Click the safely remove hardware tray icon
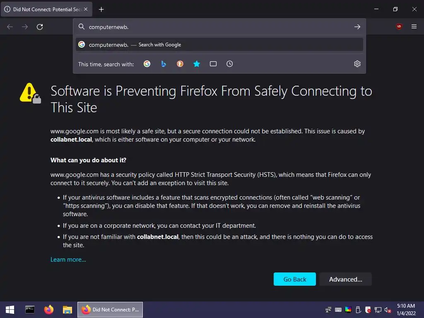The image size is (424, 318). click(x=358, y=310)
